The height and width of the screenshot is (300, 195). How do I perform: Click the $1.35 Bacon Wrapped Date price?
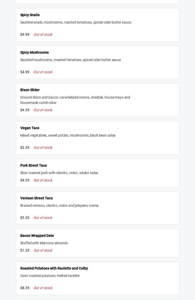pos(25,250)
